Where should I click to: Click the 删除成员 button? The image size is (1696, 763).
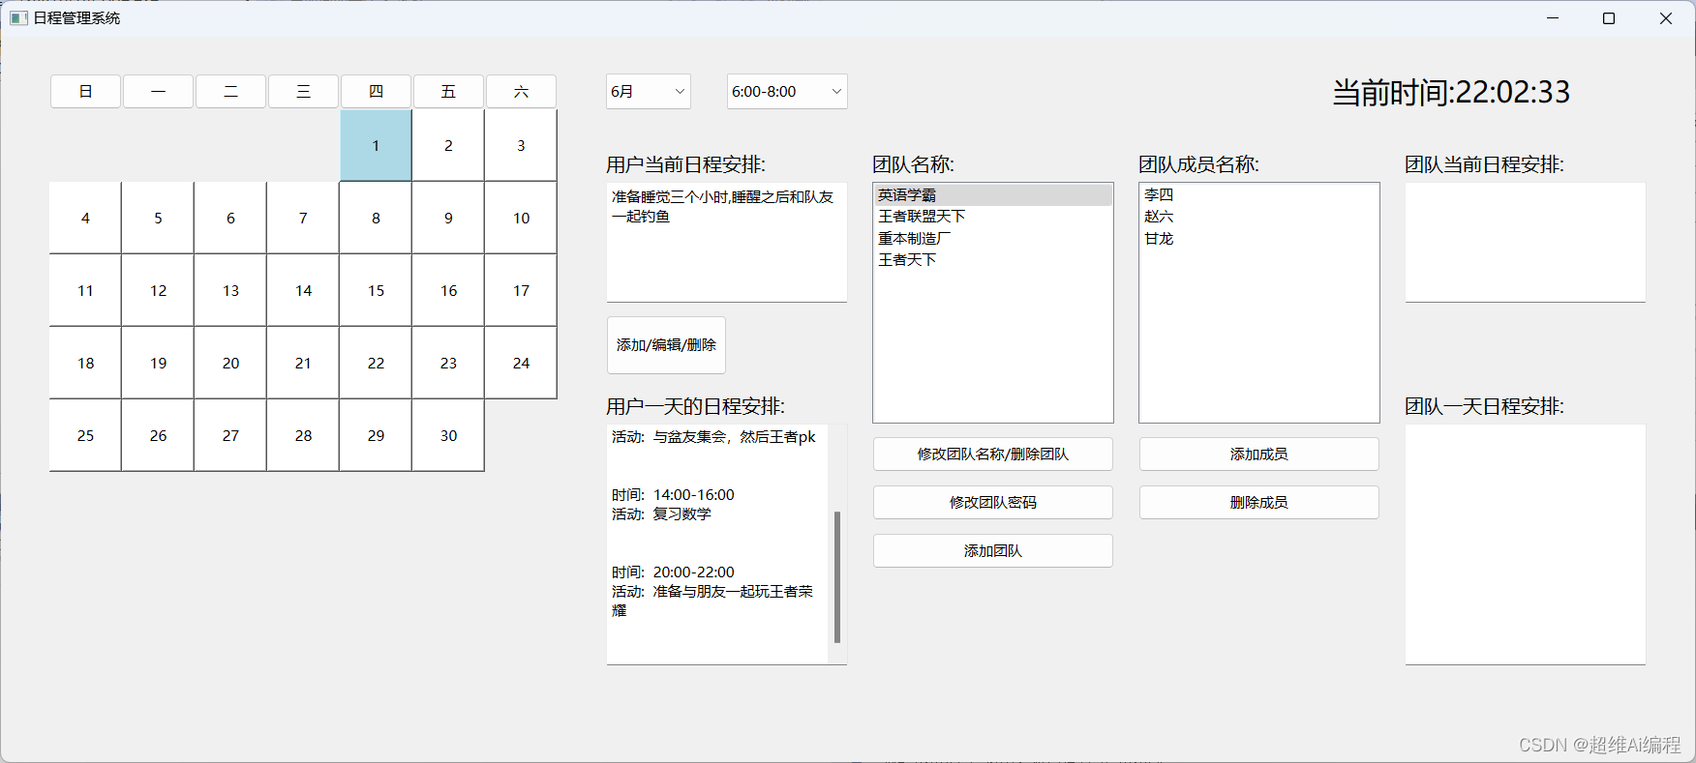point(1259,503)
